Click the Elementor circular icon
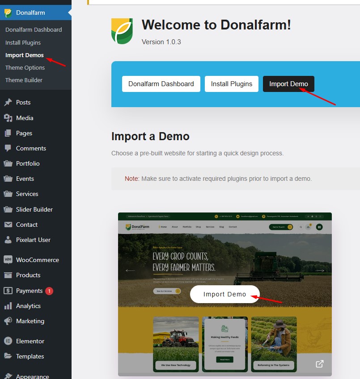The image size is (360, 379). click(x=8, y=341)
